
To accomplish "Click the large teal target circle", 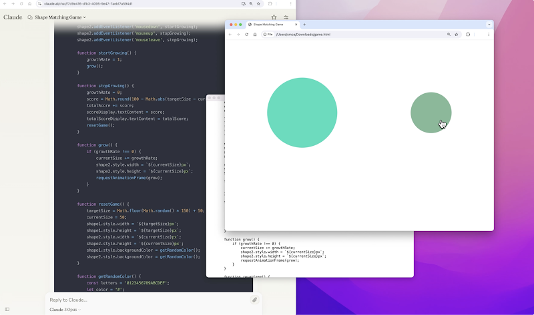I will [x=302, y=113].
